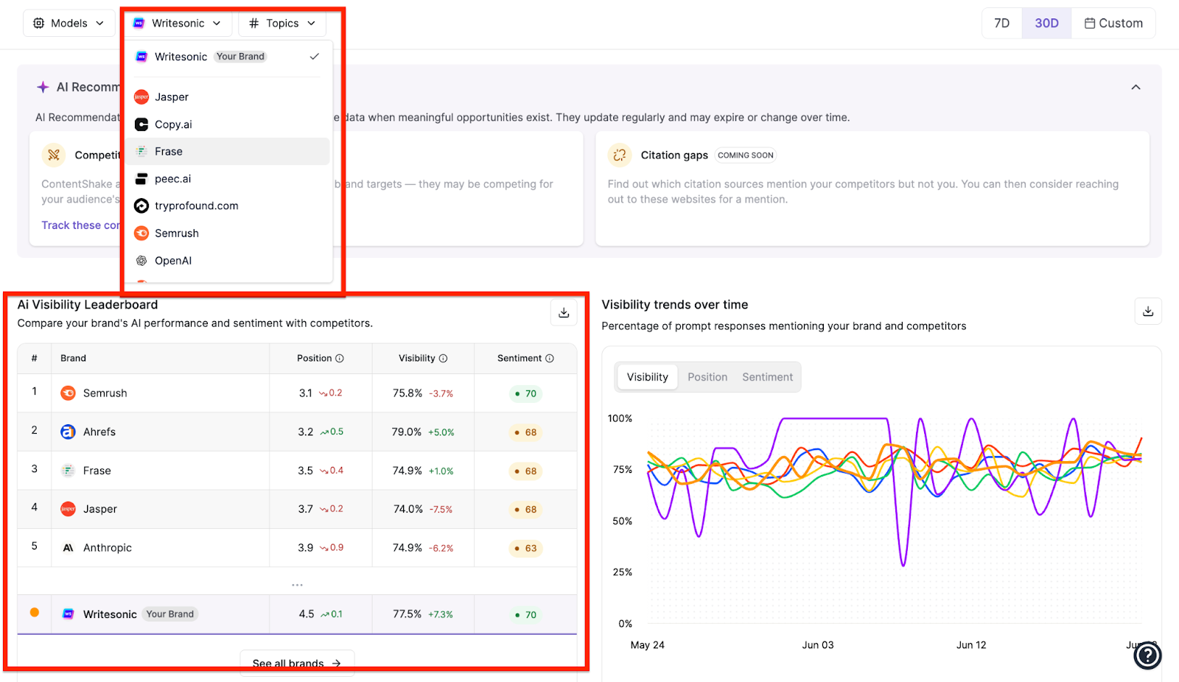Click the Citation gaps card icon
The image size is (1179, 682).
click(x=620, y=155)
